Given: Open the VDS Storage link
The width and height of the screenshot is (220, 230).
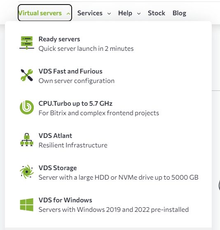Looking at the screenshot, I should (58, 168).
